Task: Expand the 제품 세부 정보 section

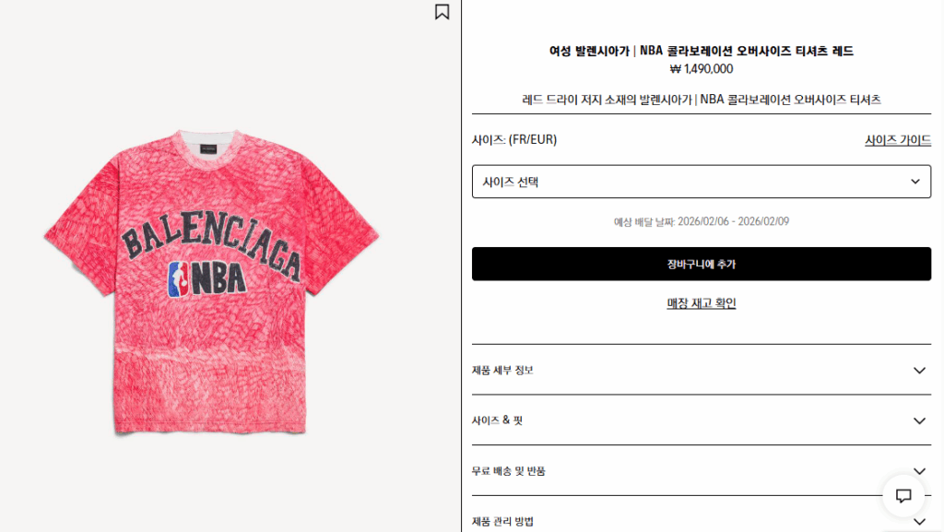Action: (x=702, y=370)
